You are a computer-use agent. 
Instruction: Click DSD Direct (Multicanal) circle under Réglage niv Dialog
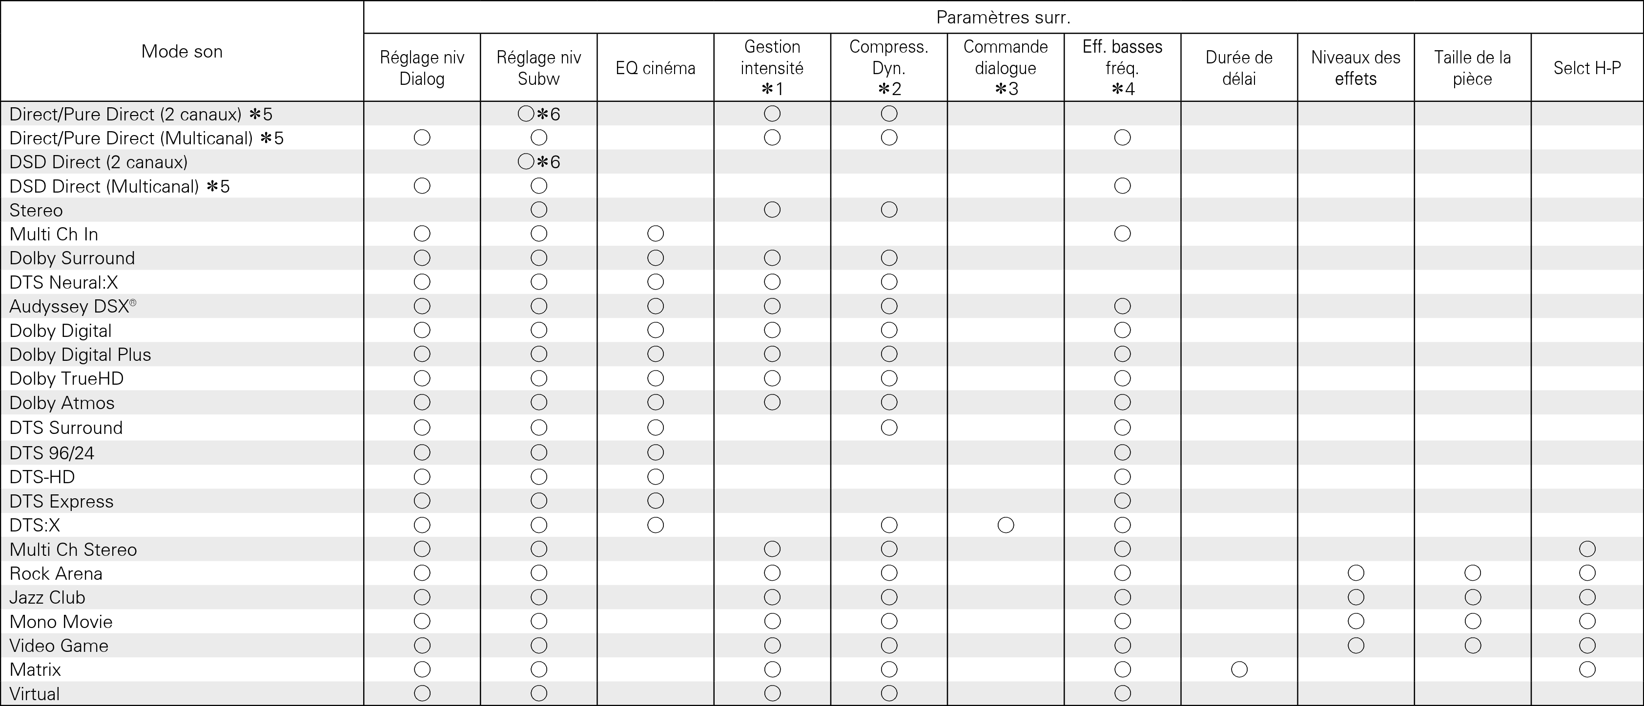422,186
